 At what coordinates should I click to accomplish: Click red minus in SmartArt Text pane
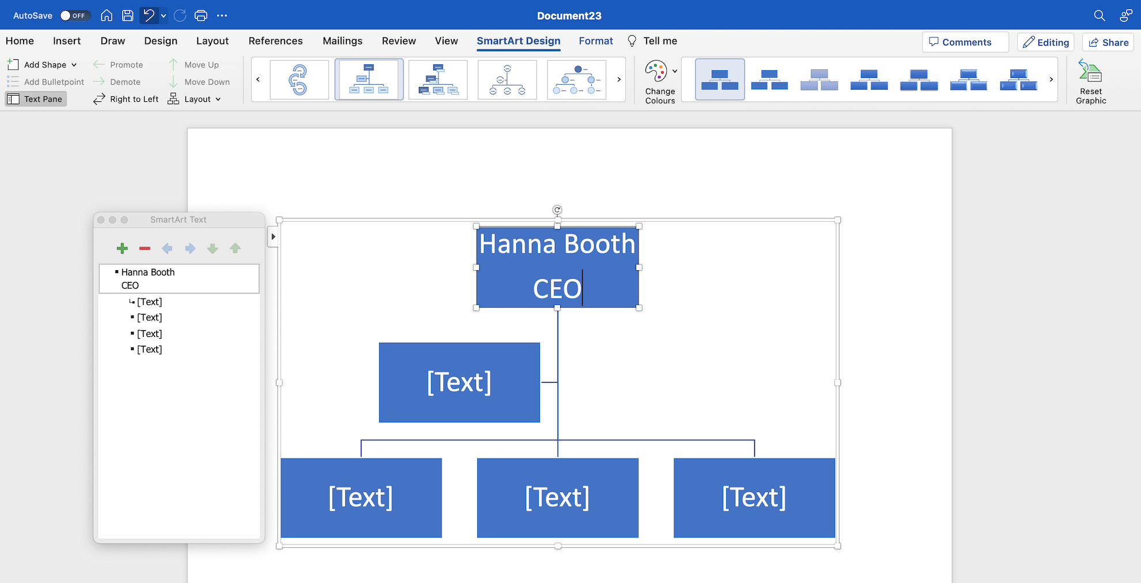click(x=145, y=248)
